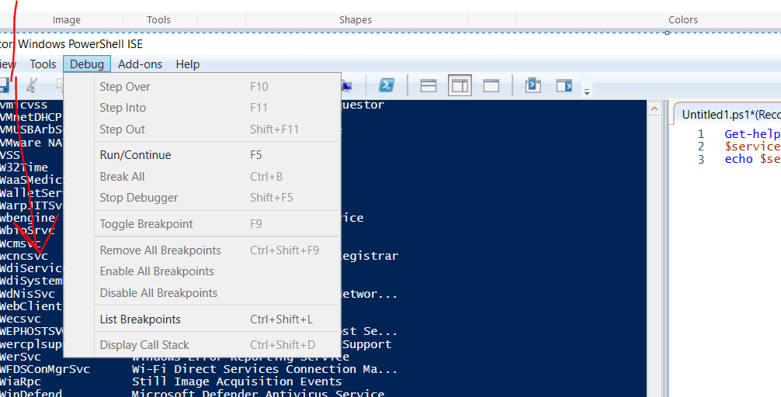Open the Shapes ribbon group label

pyautogui.click(x=355, y=20)
